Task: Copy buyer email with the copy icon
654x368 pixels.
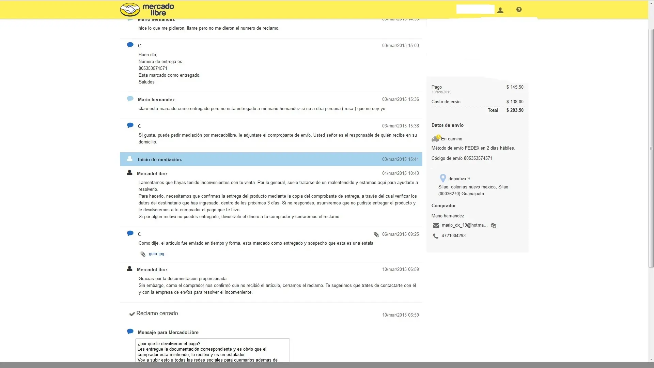Action: pyautogui.click(x=493, y=226)
